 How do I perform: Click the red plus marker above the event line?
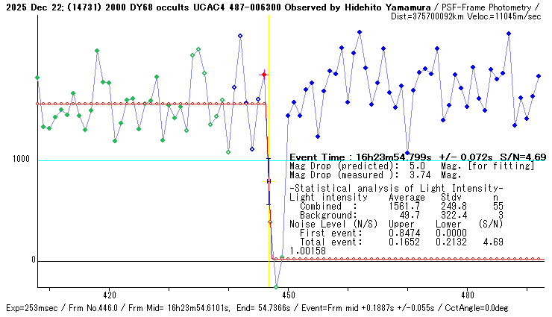(263, 75)
